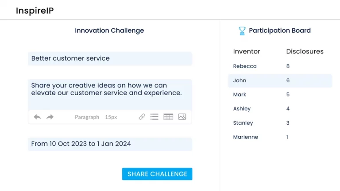Click the Better customer service title field
This screenshot has height=191, width=340.
point(110,58)
